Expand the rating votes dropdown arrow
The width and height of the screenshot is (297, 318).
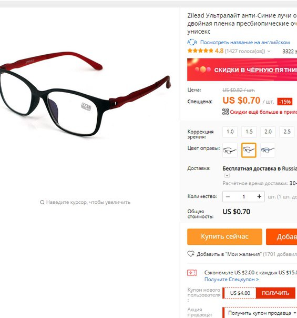[x=269, y=51]
